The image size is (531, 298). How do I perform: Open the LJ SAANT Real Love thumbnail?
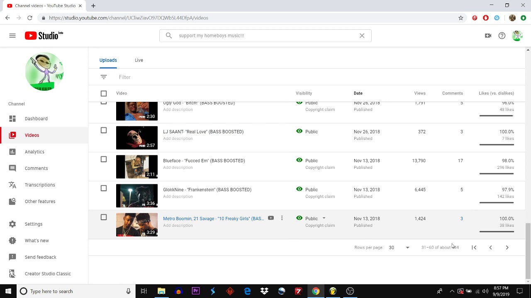tap(137, 138)
